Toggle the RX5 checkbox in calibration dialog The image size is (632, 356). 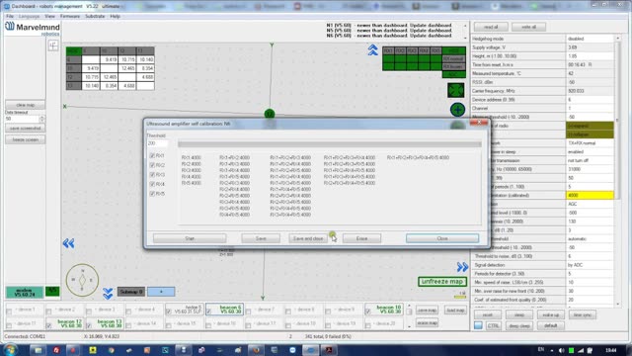tap(152, 194)
